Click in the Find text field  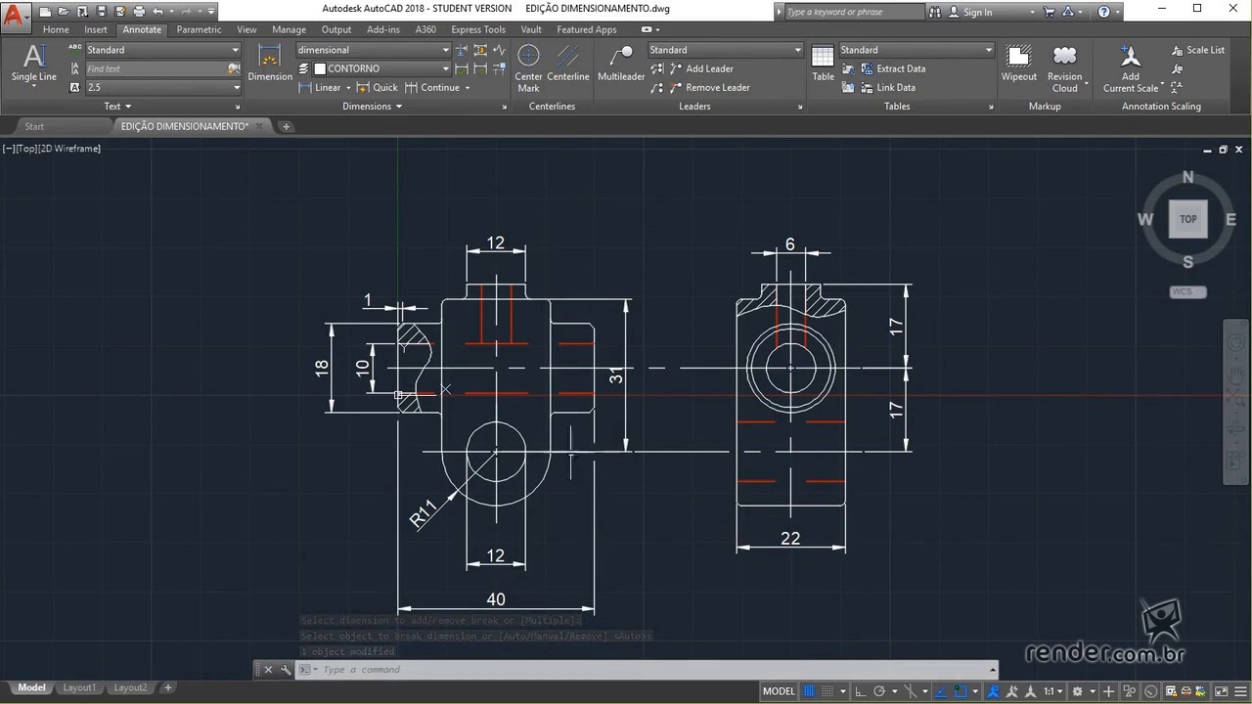click(155, 68)
